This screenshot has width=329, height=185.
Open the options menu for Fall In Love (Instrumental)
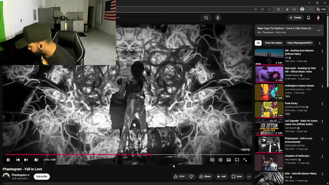[322, 139]
